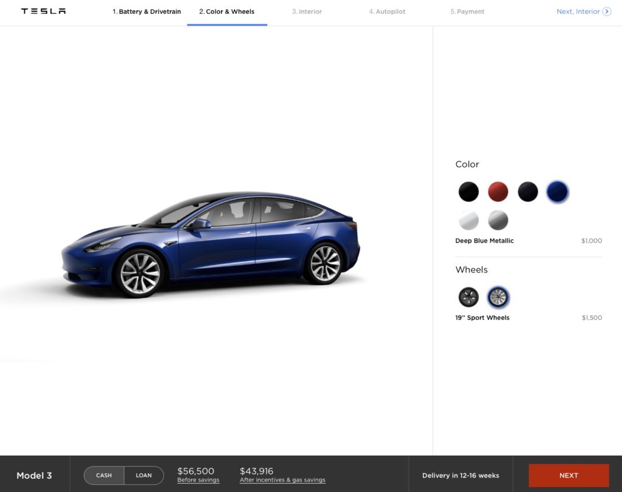Click the blue Model 3 car image
The height and width of the screenshot is (492, 622).
coord(211,244)
